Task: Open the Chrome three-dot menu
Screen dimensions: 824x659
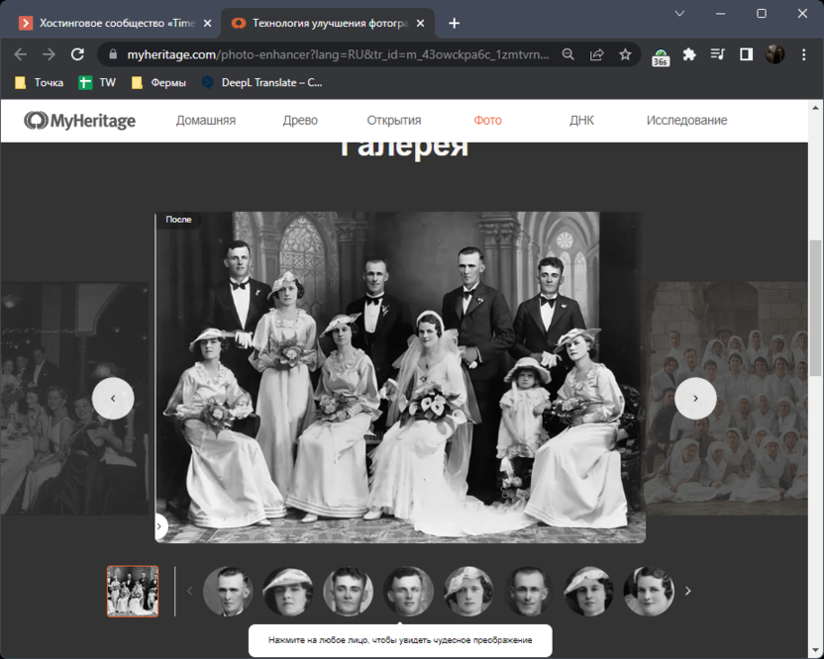Action: click(x=803, y=54)
